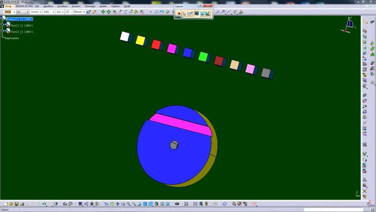Expand the Part1 tree node
The width and height of the screenshot is (376, 212).
2,25
